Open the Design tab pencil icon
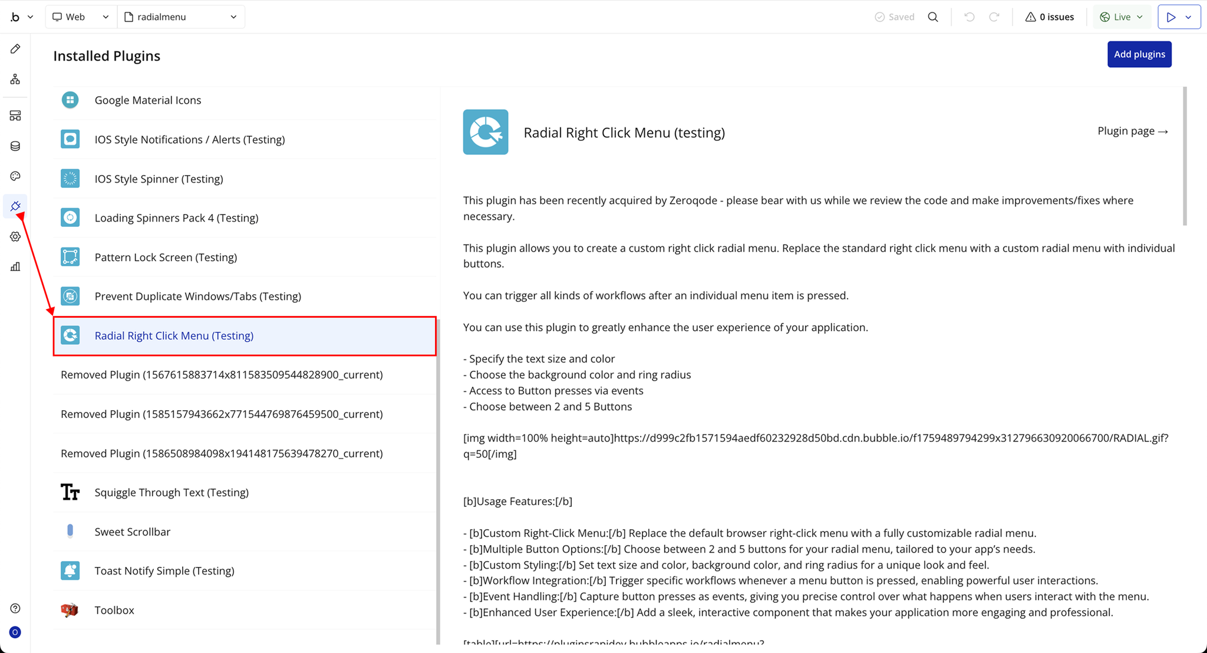The image size is (1207, 653). 15,49
